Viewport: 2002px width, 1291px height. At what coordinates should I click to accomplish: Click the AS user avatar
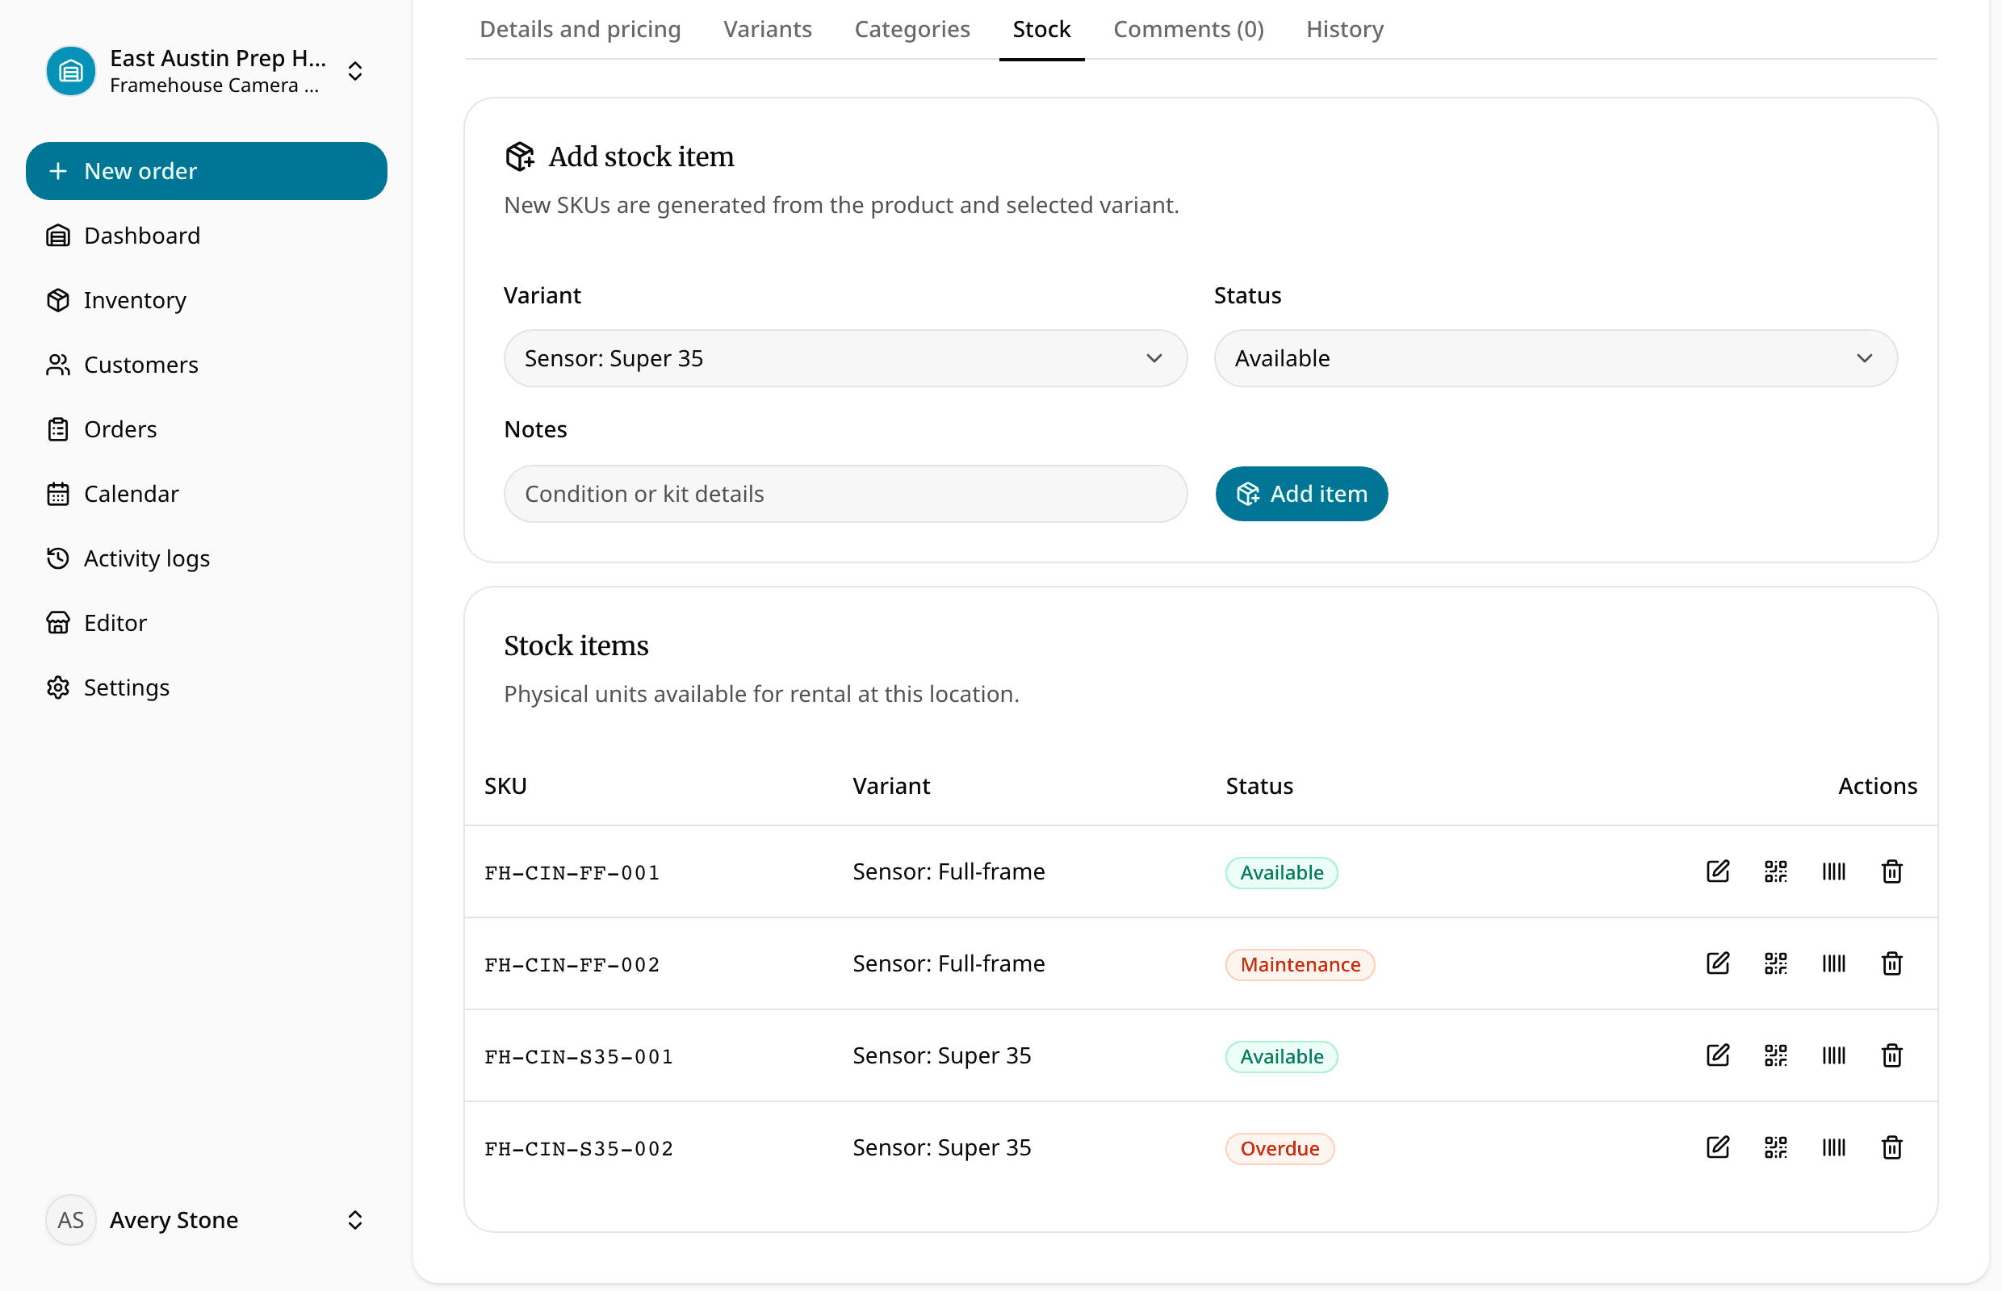tap(70, 1220)
